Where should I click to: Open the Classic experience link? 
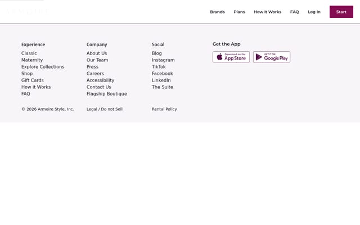click(29, 53)
